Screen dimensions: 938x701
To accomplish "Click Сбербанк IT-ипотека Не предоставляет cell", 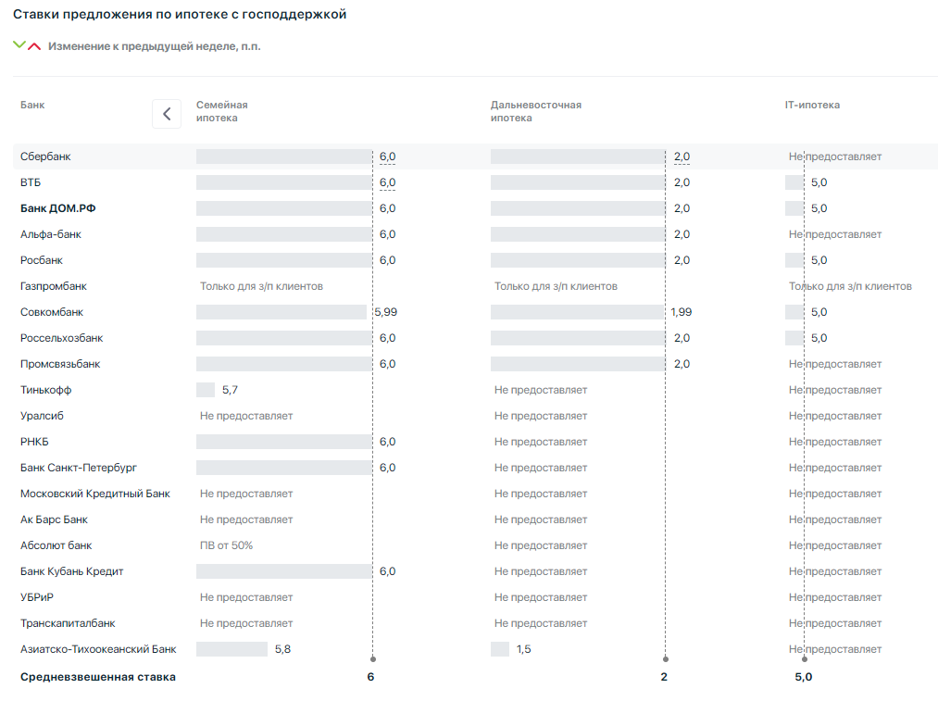I will [835, 156].
